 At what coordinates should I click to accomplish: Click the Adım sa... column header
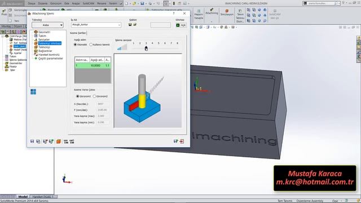coord(82,60)
